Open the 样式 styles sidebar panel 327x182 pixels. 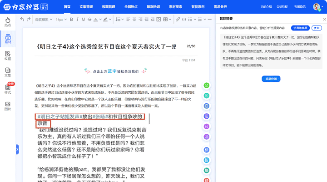click(x=8, y=89)
